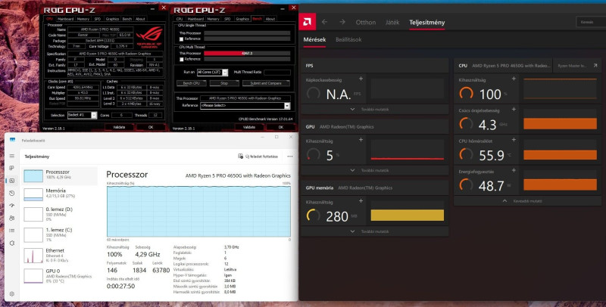Enable Reference checkbox under CPU Single Thread
The image size is (606, 307).
(181, 39)
